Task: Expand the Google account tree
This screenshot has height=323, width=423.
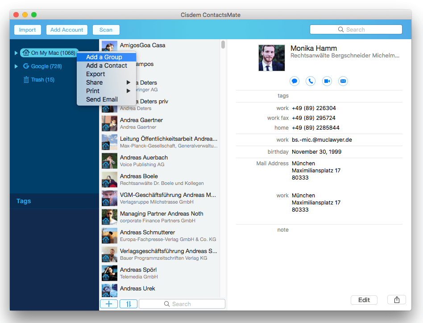Action: [16, 66]
